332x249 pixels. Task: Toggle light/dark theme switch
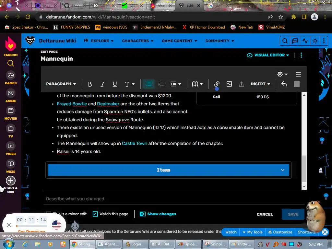pos(315,41)
